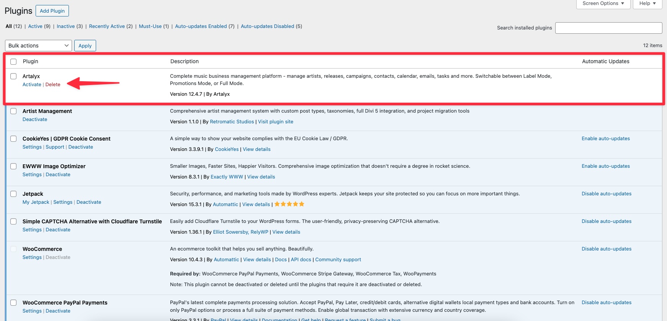Enable auto-updates for EWWW Image Optimizer
Image resolution: width=667 pixels, height=321 pixels.
tap(606, 166)
